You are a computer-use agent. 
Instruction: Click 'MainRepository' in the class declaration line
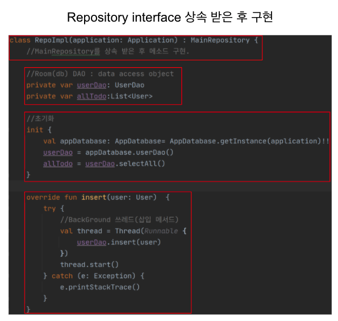tap(220, 40)
